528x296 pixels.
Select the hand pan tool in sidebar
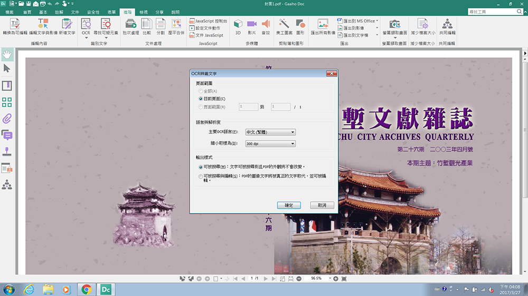(7, 54)
